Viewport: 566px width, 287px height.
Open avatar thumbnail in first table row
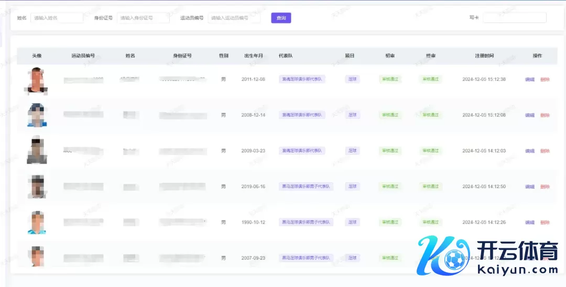[36, 80]
